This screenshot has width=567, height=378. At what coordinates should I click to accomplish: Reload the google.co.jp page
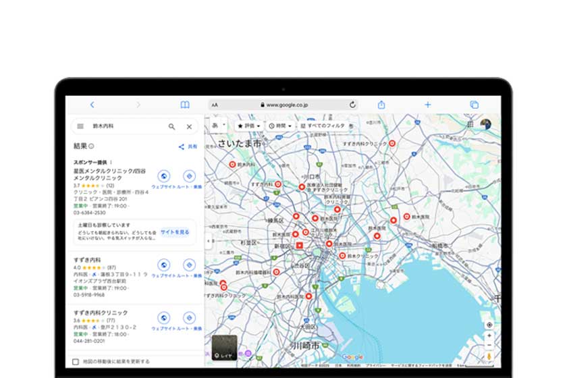coord(352,105)
